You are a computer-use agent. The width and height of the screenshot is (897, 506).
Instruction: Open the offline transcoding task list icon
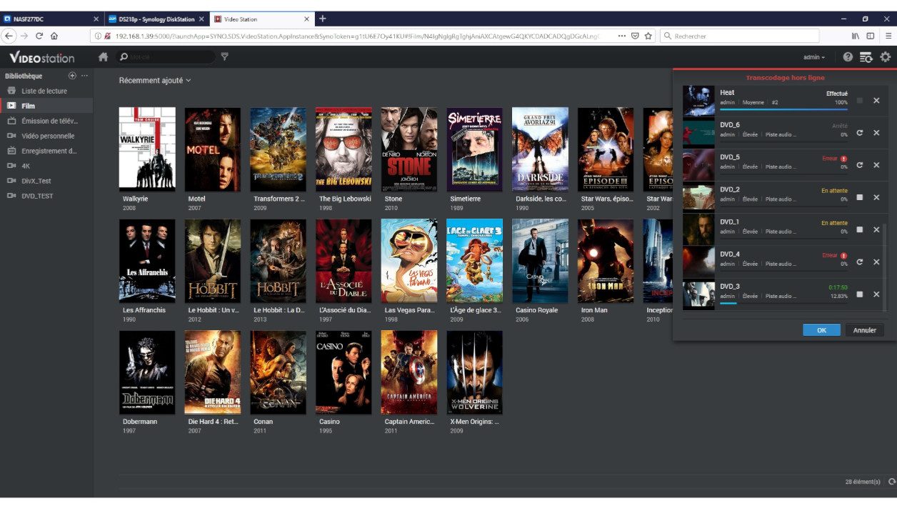tap(866, 57)
